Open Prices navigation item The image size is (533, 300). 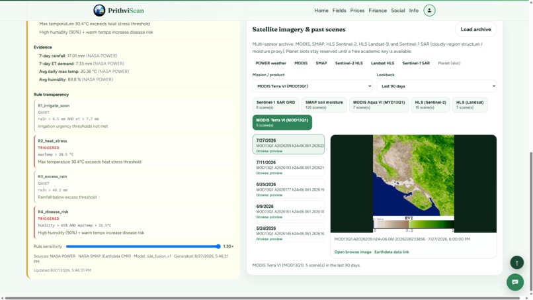pyautogui.click(x=357, y=11)
